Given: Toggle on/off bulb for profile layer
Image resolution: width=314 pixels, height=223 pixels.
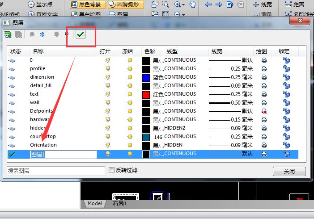Looking at the screenshot, I should pyautogui.click(x=108, y=69).
